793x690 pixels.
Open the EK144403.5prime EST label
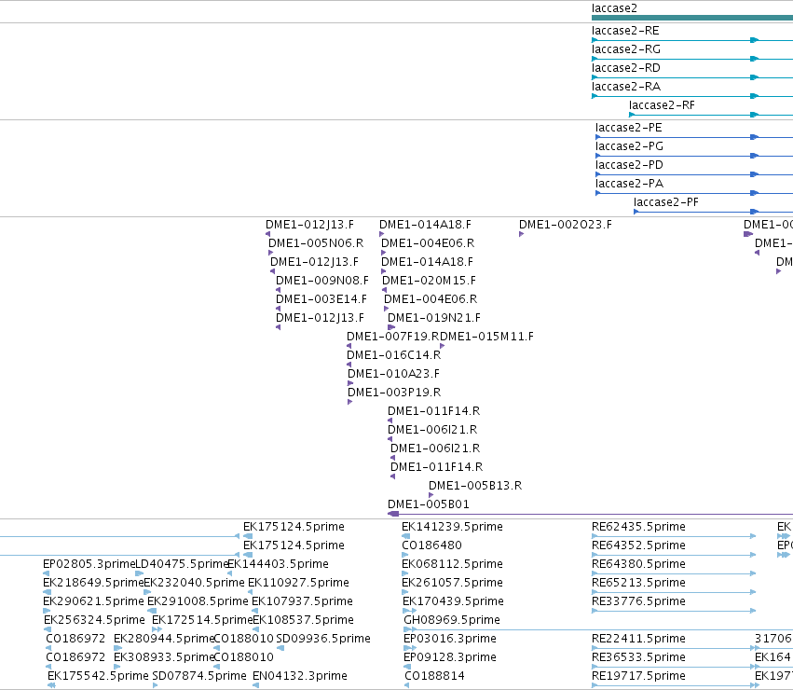278,564
